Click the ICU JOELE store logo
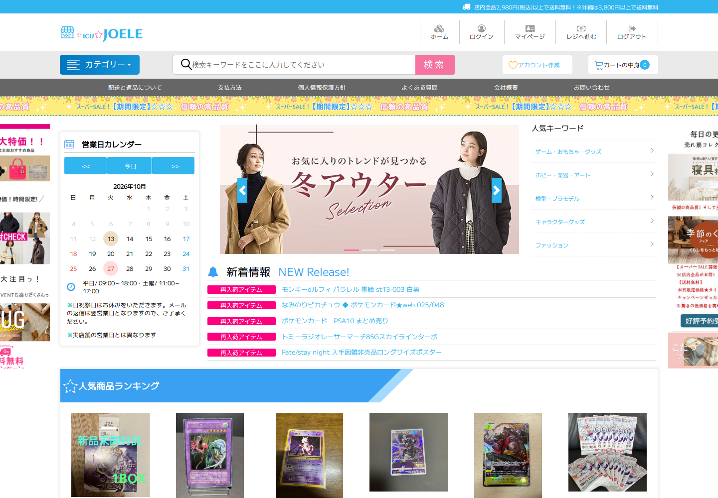 pos(102,34)
